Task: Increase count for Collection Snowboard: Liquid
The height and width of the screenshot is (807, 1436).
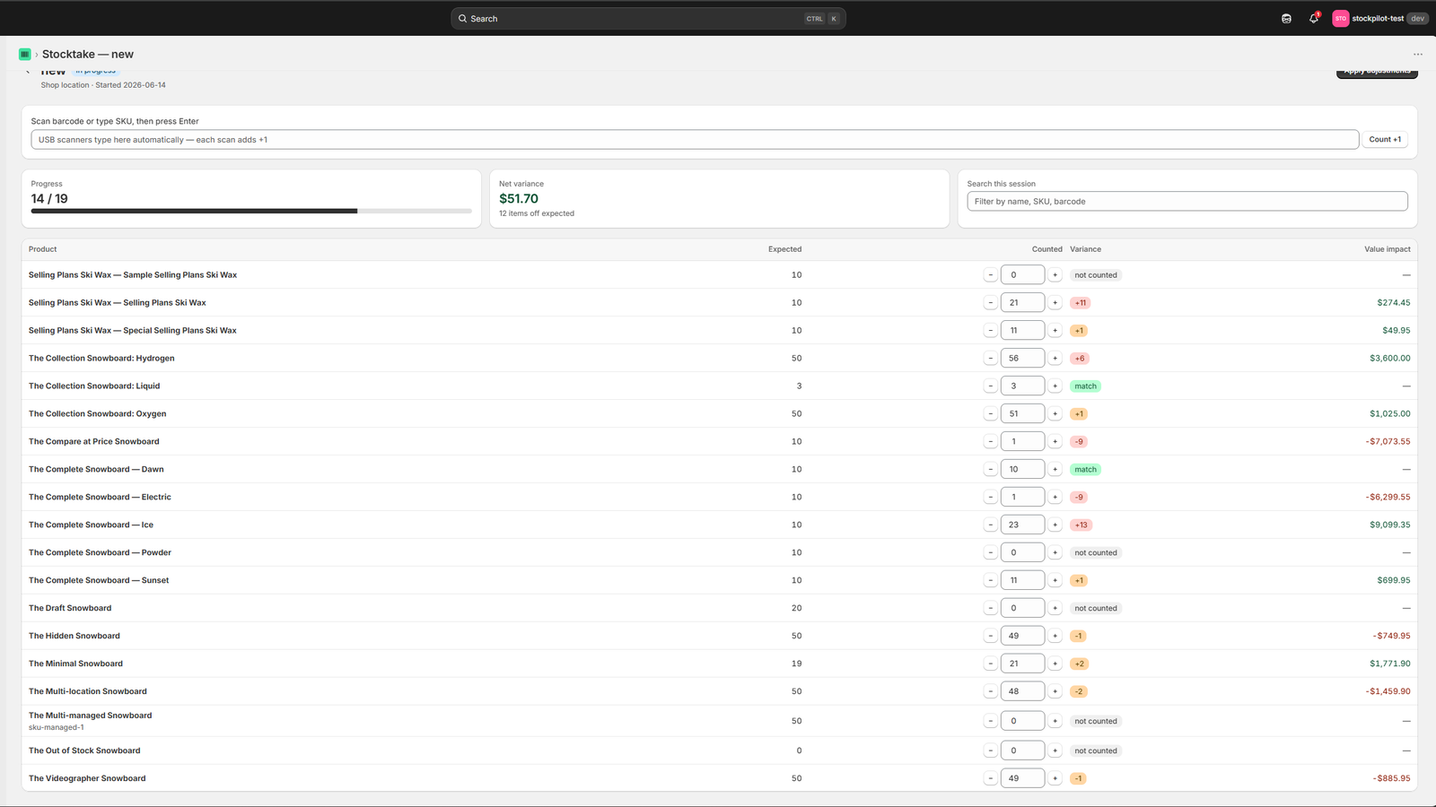Action: tap(1055, 386)
